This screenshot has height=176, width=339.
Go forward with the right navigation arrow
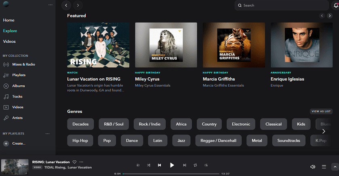(78, 5)
